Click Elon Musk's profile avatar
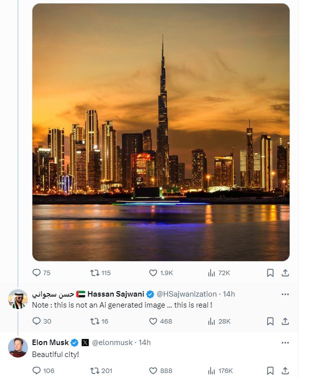Screen dimensions: 313x378 pyautogui.click(x=18, y=348)
